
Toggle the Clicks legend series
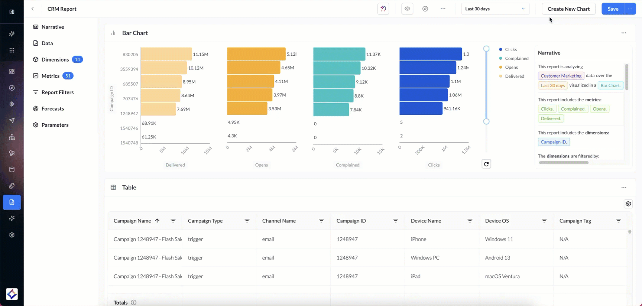pos(510,49)
